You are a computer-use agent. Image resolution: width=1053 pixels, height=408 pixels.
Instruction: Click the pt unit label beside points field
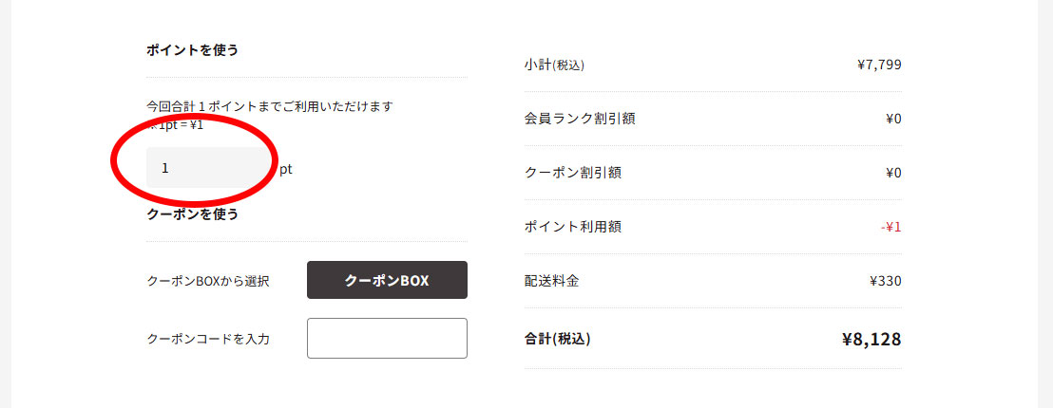pos(285,169)
